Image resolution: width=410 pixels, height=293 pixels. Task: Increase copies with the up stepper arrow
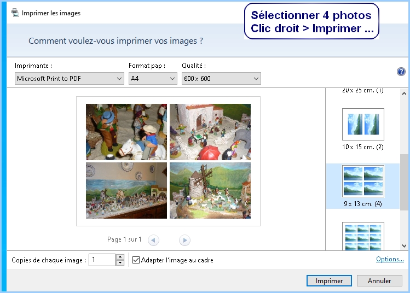120,257
